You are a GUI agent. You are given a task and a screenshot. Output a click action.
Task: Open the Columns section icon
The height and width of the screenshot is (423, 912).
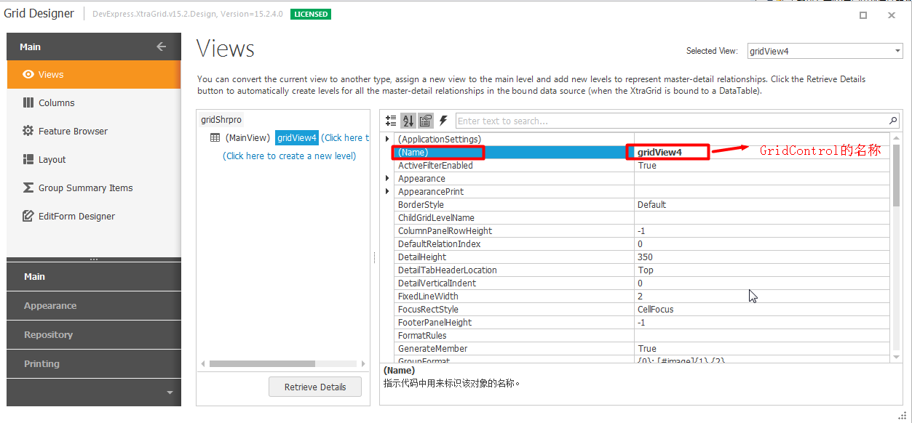coord(27,102)
